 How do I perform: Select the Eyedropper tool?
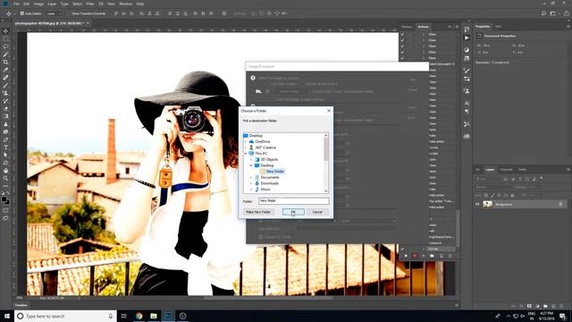point(5,70)
